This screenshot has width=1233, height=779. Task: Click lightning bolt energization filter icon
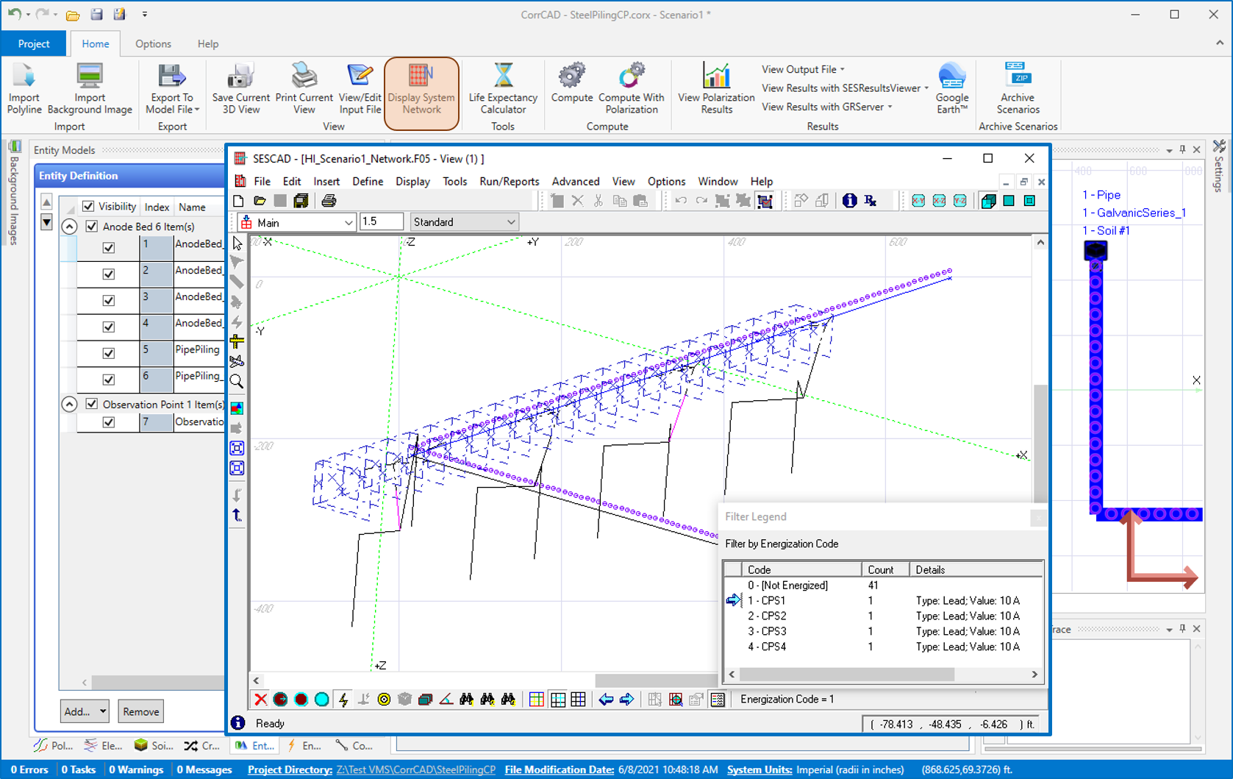click(343, 700)
